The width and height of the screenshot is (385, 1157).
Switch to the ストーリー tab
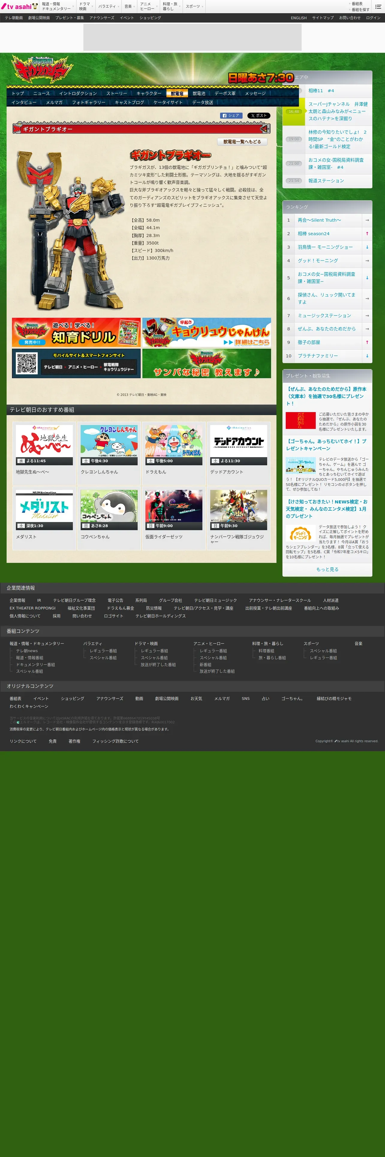pyautogui.click(x=117, y=93)
